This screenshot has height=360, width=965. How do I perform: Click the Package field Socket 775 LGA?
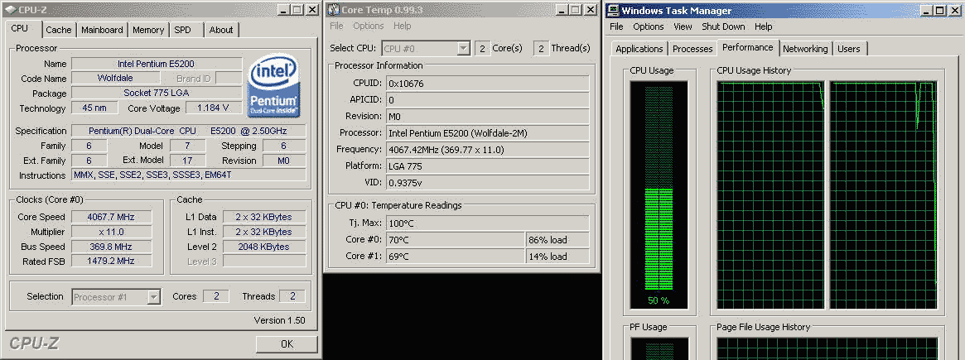[157, 93]
